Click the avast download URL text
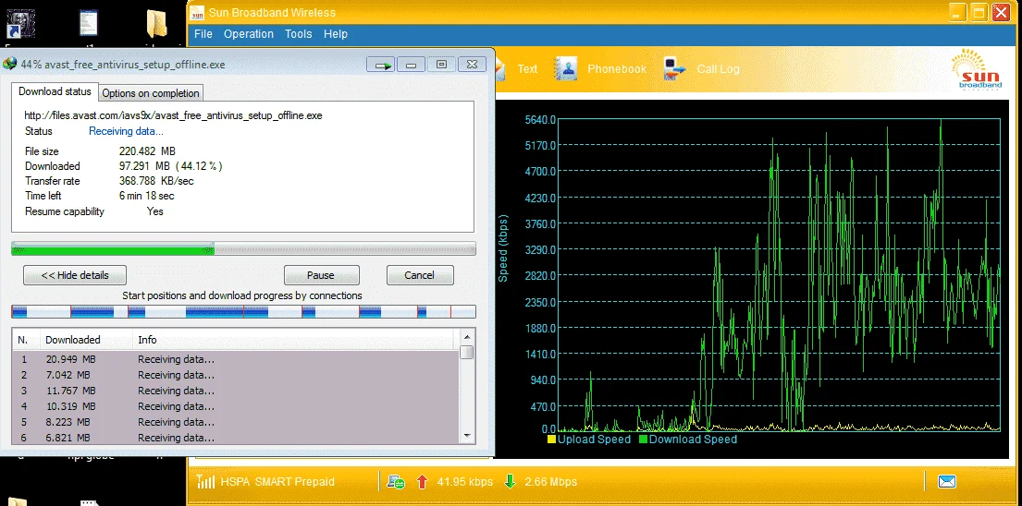The width and height of the screenshot is (1022, 506). 173,115
